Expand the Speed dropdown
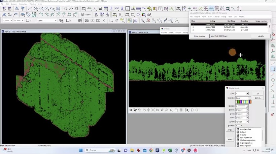Image resolution: width=276 pixels, height=154 pixels. click(247, 122)
